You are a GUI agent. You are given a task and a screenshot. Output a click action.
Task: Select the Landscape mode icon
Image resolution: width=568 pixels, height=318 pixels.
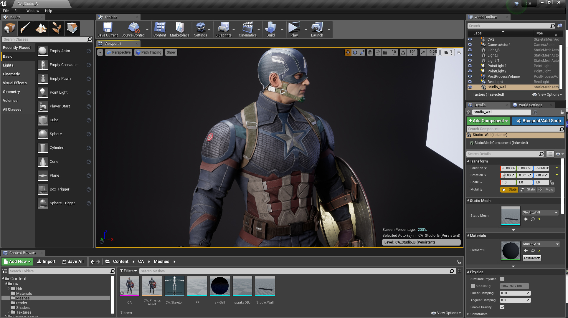pos(41,28)
